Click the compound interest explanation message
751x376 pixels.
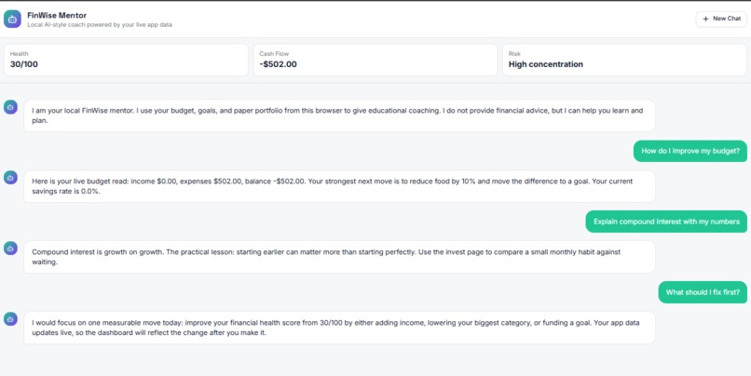(339, 257)
